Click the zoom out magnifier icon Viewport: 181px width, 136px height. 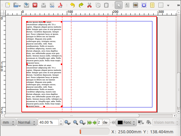point(67,122)
